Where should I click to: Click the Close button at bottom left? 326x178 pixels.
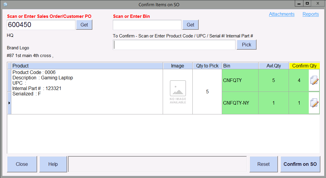[22, 164]
